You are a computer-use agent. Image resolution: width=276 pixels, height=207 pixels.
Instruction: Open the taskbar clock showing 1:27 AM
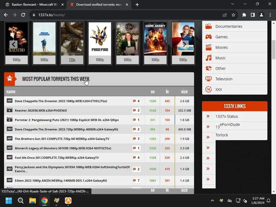tap(258, 201)
